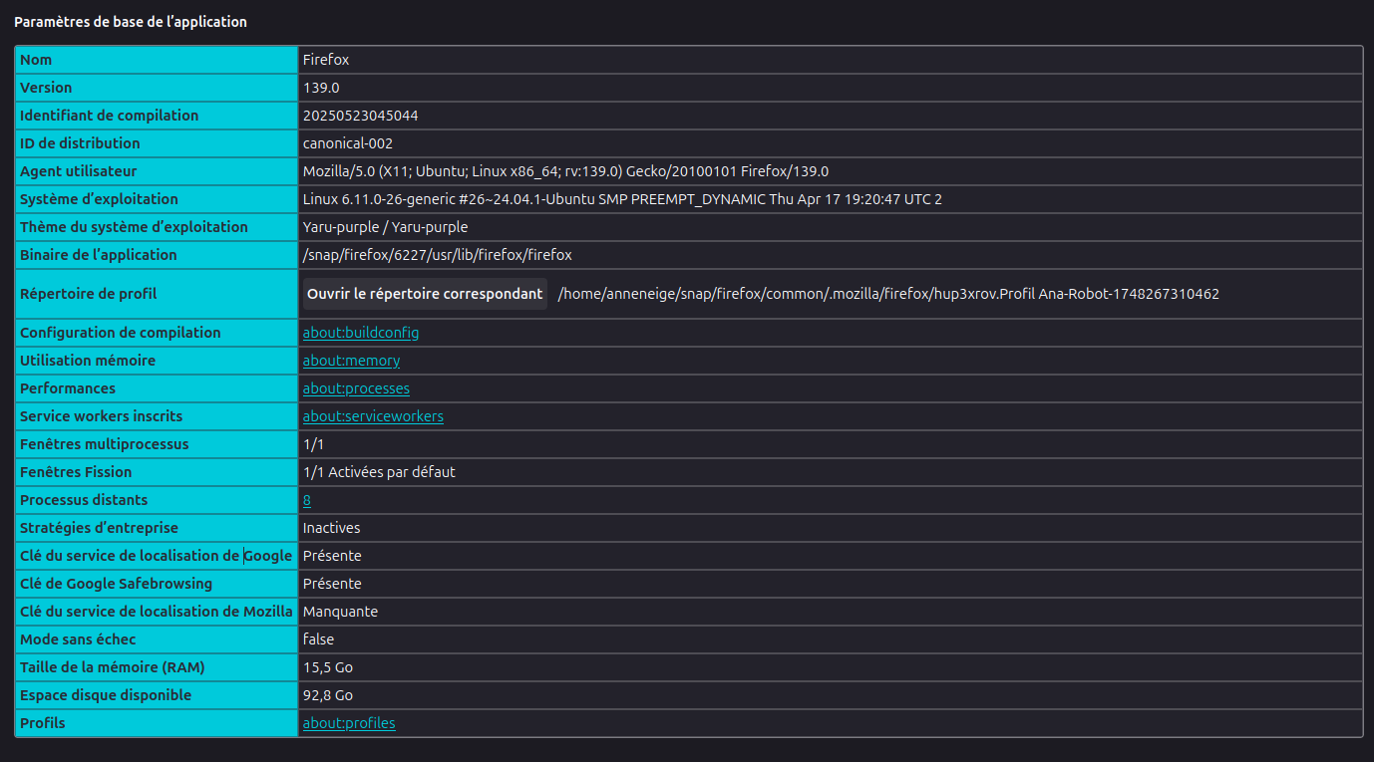This screenshot has width=1374, height=762.
Task: Select the 'Inactives' policies value
Action: 332,528
